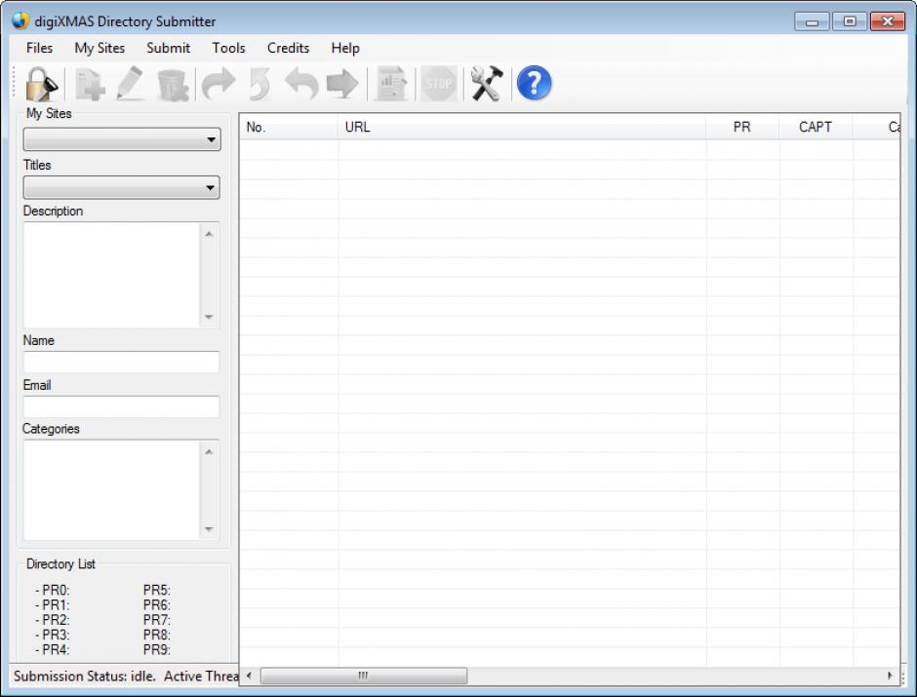Maximize the digiXMAS window

(850, 21)
